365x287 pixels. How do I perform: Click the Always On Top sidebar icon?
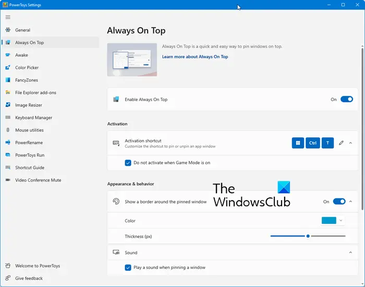tap(8, 42)
